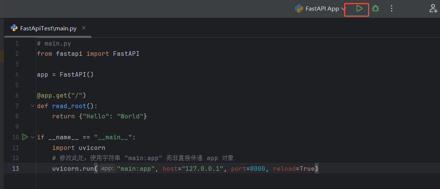Expand the FastAPI App configuration dropdown
Viewport: 440px width, 189px height.
[x=343, y=9]
